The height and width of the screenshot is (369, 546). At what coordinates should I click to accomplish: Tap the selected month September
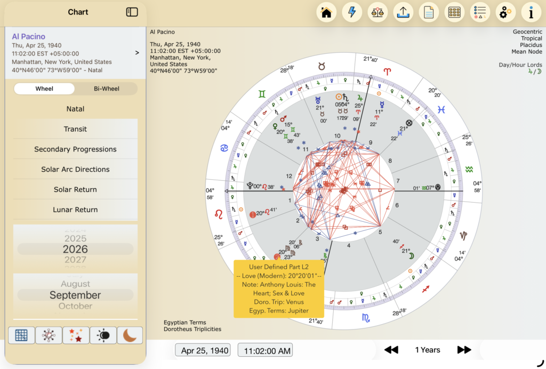point(75,295)
